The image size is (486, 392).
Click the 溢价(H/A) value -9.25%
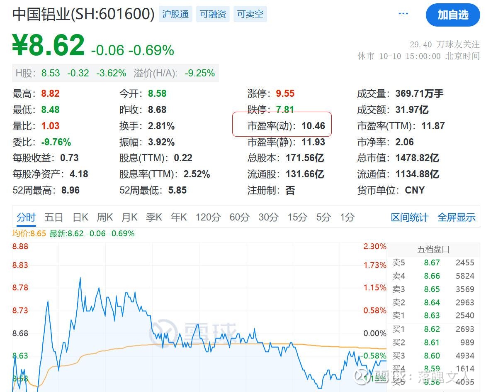click(200, 73)
